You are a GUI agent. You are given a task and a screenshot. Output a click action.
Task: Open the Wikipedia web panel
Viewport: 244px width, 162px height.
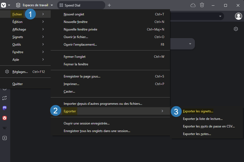[4, 128]
